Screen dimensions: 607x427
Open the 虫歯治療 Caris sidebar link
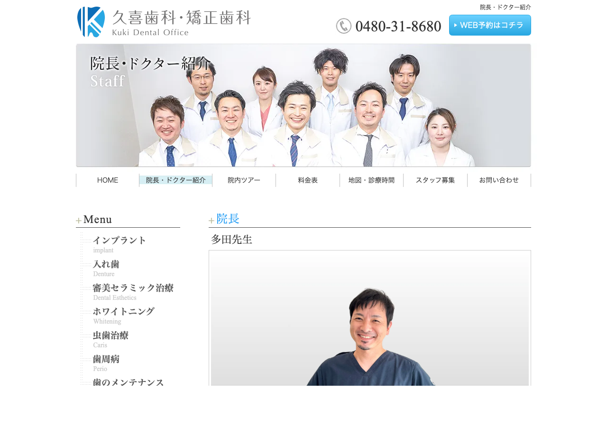[110, 339]
